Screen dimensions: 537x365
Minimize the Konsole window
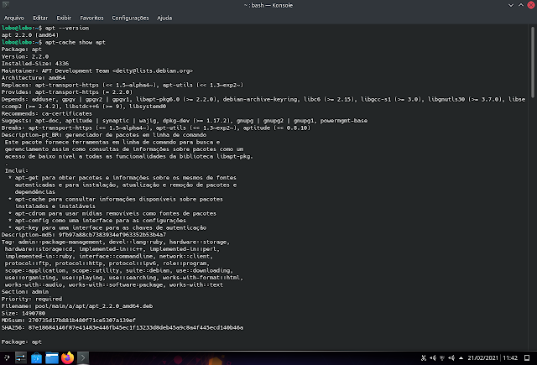(511, 5)
